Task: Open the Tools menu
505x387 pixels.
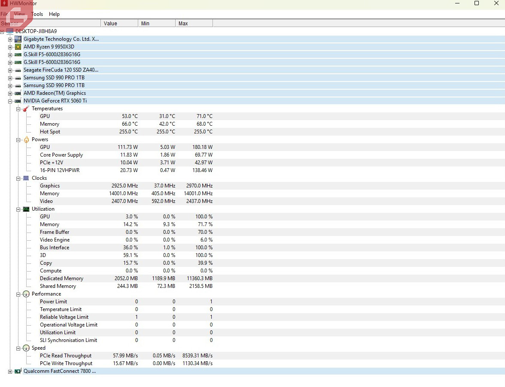Action: point(37,14)
